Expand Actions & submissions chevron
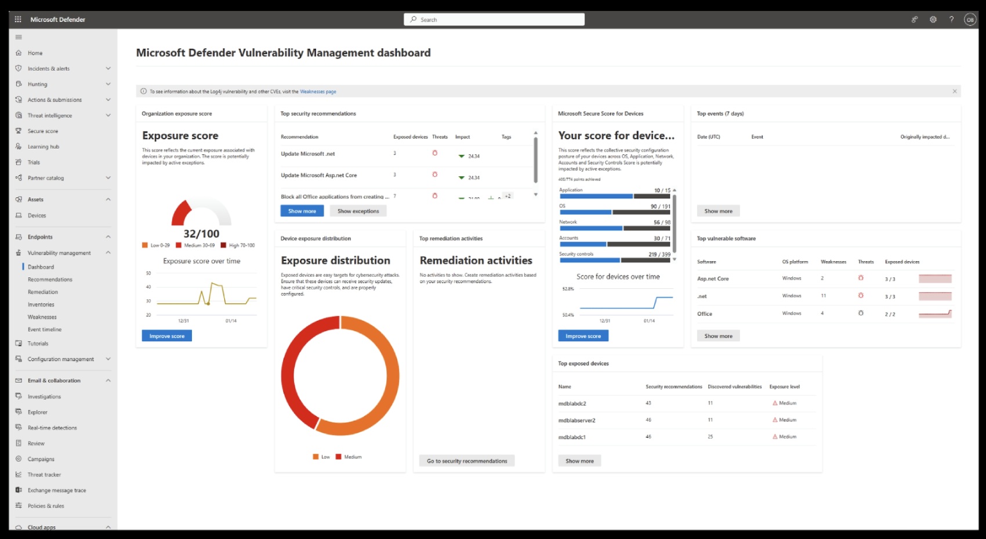 (108, 100)
